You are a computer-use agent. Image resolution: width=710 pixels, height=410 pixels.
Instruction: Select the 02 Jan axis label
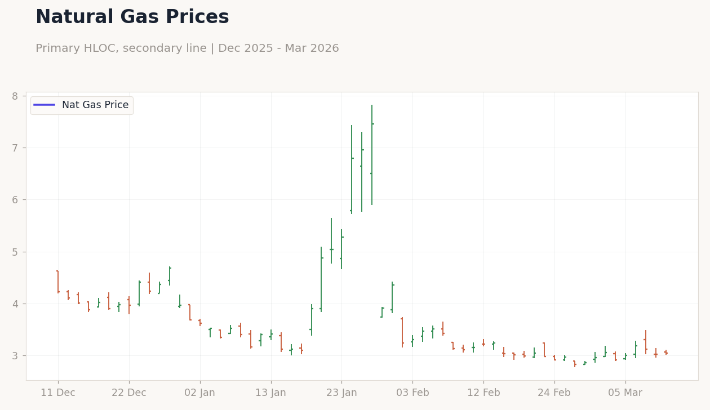coord(200,393)
